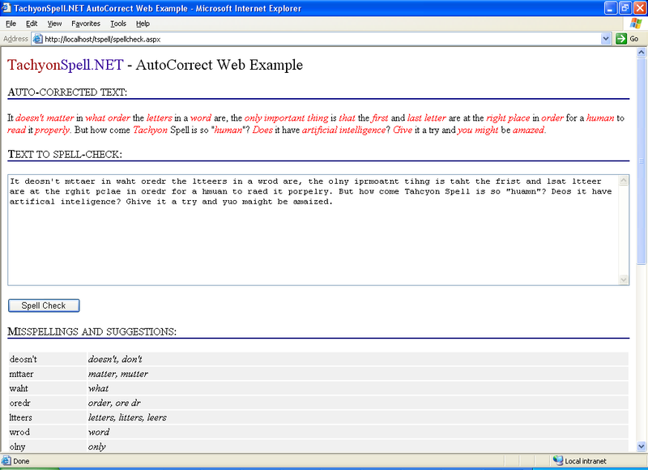Screen dimensions: 648x470
Task: Click the page scrollbar down arrow
Action: tap(642, 446)
